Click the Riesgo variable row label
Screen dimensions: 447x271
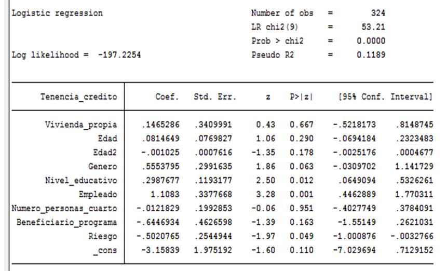click(102, 237)
